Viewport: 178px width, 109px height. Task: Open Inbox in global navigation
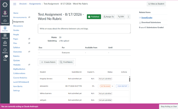click(5, 44)
